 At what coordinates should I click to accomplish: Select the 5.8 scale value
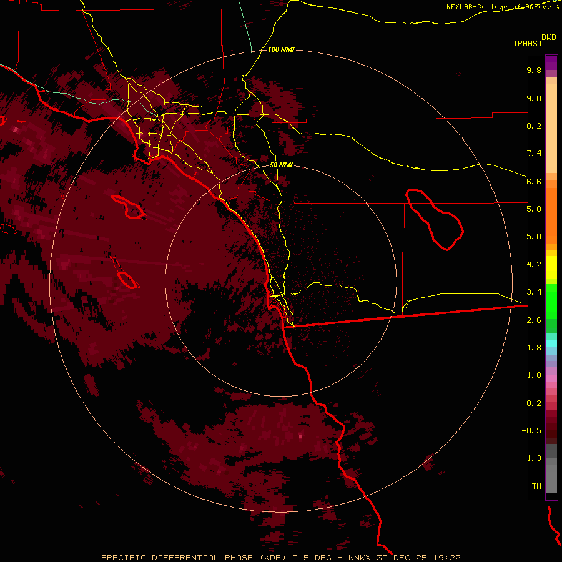[x=534, y=209]
